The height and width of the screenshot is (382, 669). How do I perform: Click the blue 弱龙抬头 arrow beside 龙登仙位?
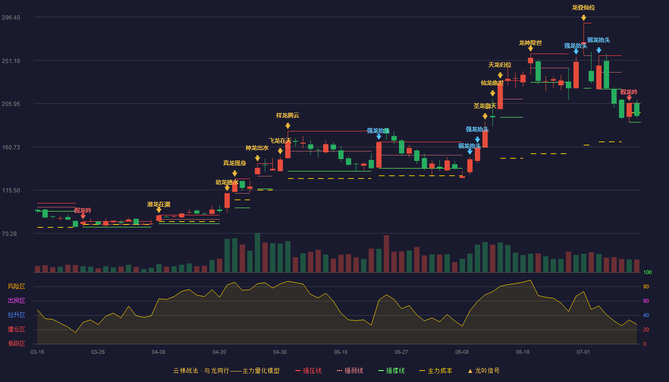(599, 50)
